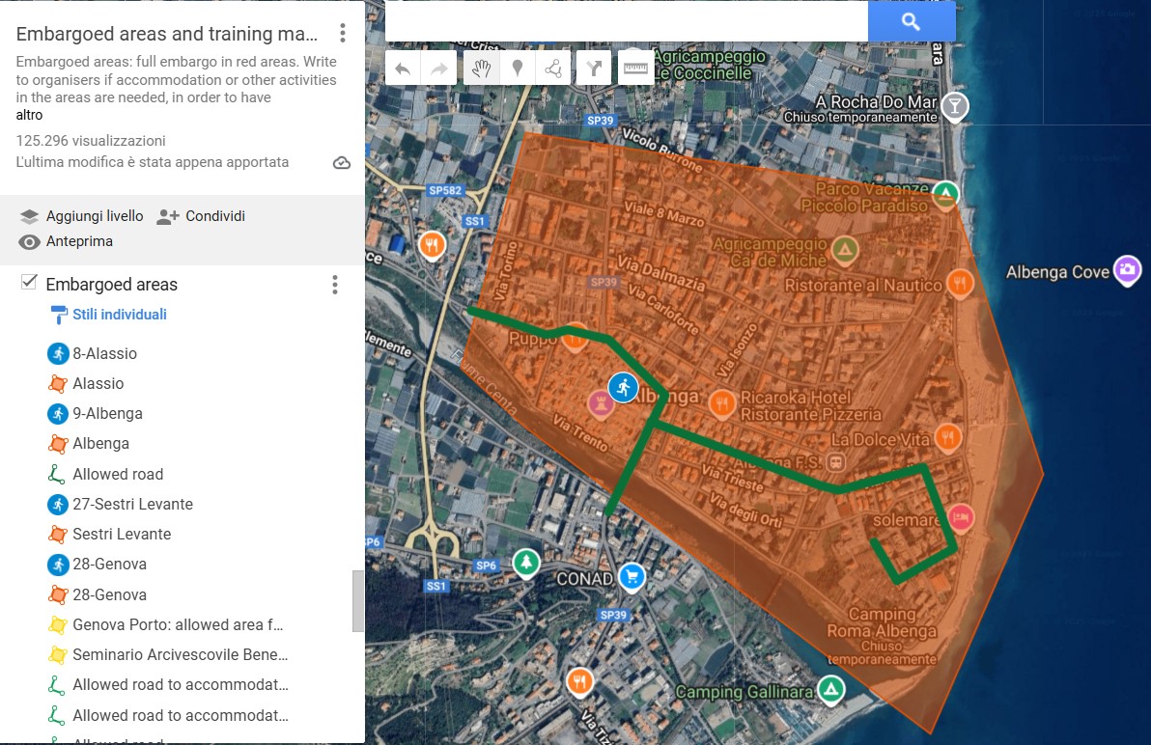Image resolution: width=1151 pixels, height=745 pixels.
Task: Click the blue search button
Action: (x=911, y=21)
